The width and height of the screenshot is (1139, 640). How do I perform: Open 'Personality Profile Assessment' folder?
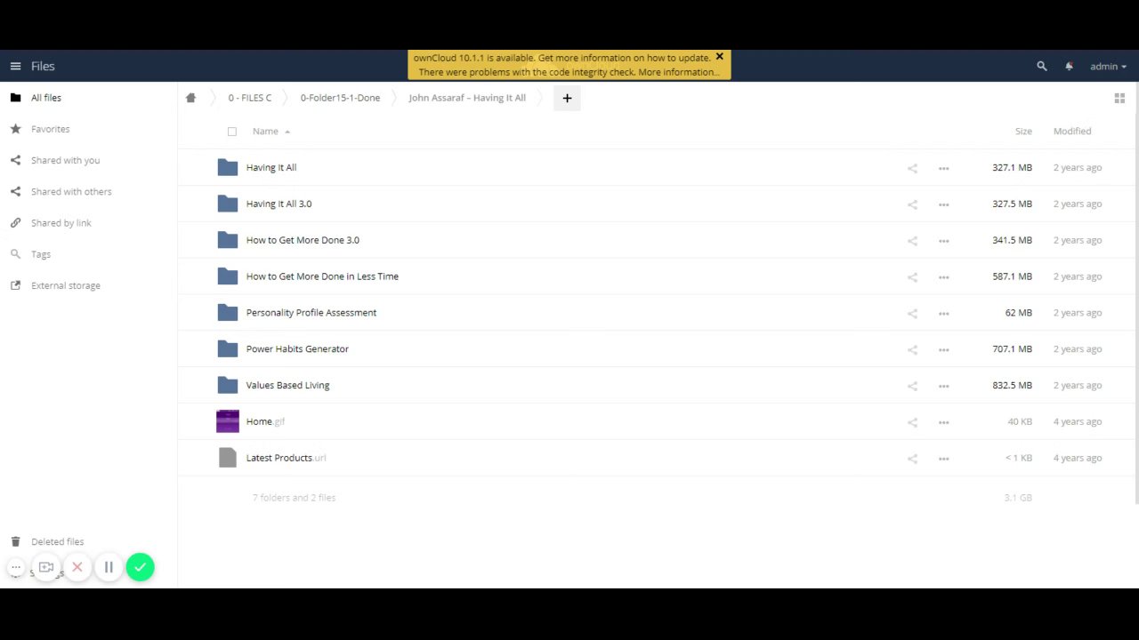click(x=311, y=313)
